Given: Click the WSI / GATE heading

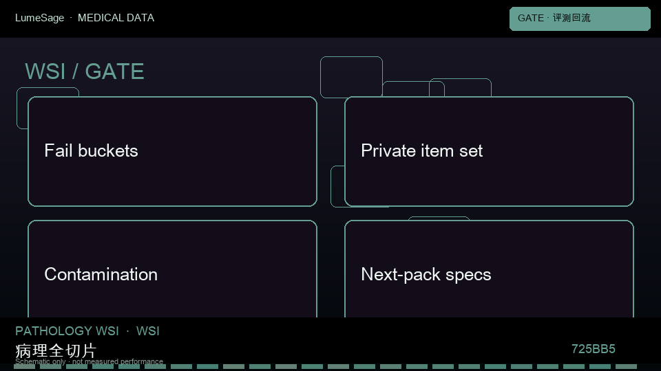Looking at the screenshot, I should [x=85, y=71].
